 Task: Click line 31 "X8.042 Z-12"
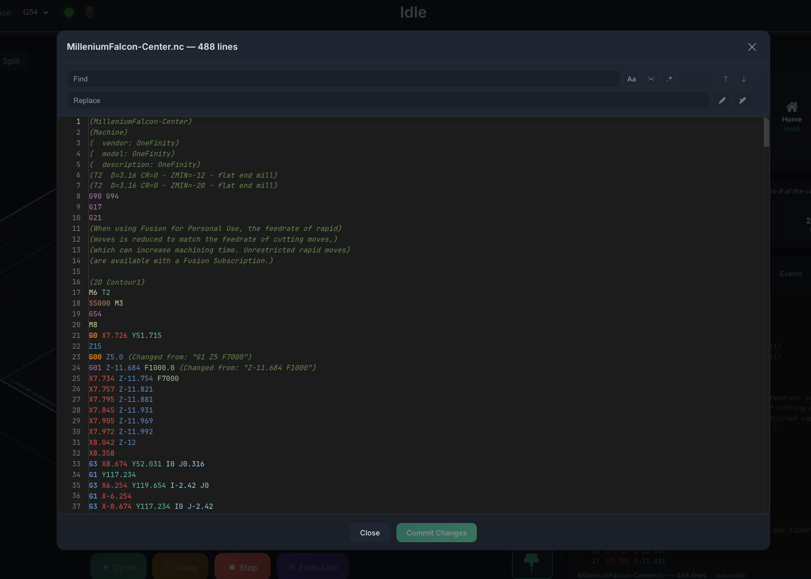(112, 443)
